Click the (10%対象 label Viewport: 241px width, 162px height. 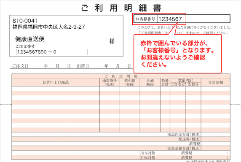[147, 158]
